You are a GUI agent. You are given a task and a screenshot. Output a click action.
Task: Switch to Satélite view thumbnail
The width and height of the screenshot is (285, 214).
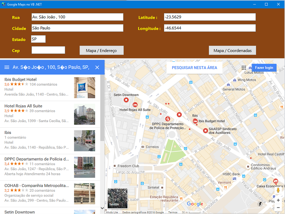pos(118,198)
